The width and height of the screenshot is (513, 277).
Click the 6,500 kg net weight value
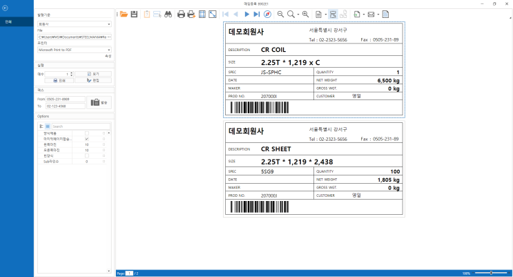[388, 81]
